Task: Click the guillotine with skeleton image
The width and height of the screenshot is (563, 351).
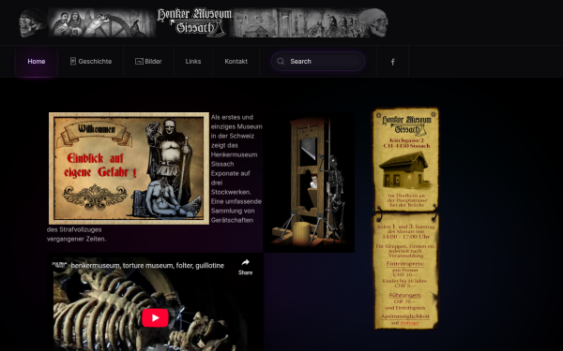Action: [x=309, y=183]
